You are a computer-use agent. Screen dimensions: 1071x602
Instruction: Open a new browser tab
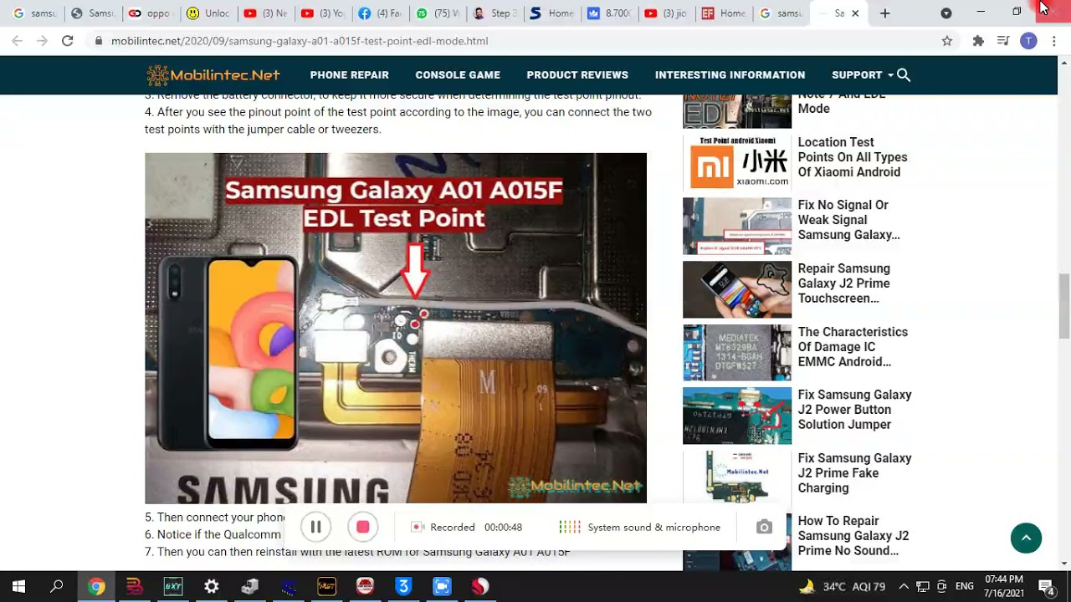pyautogui.click(x=884, y=13)
